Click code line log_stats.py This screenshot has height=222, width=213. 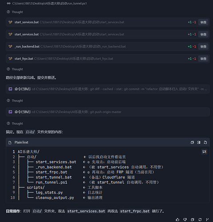pos(49,192)
